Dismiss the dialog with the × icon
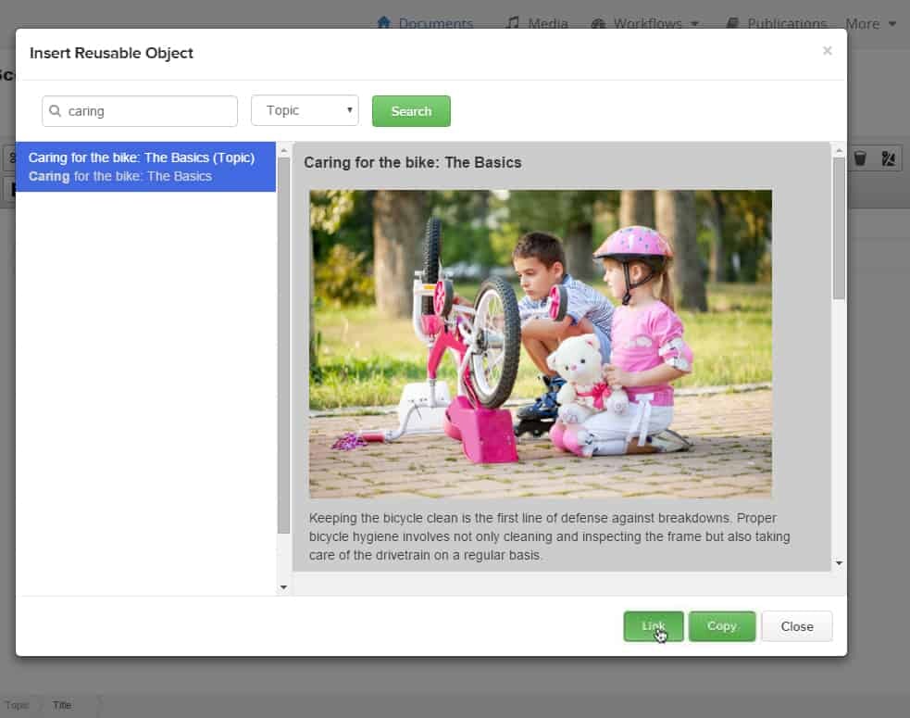Screen dimensions: 910x718 point(827,51)
